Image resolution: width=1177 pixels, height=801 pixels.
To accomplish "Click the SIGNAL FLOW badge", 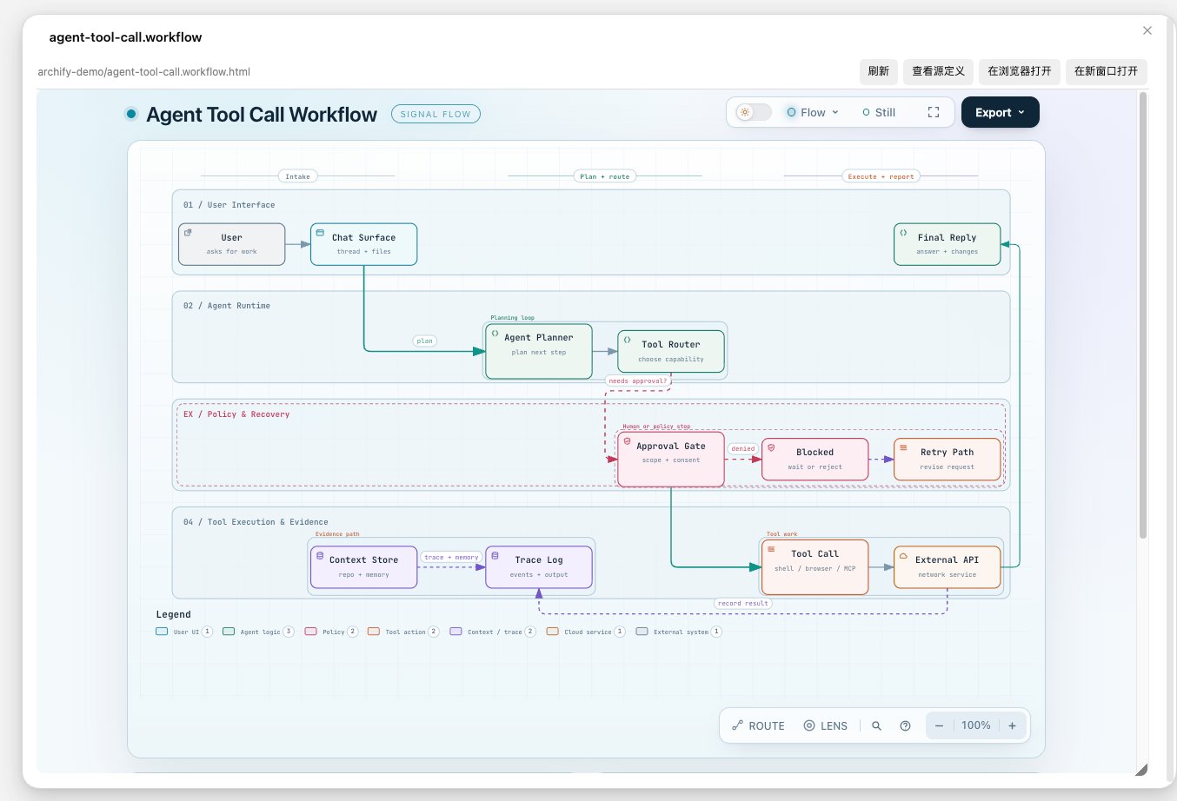I will 436,114.
